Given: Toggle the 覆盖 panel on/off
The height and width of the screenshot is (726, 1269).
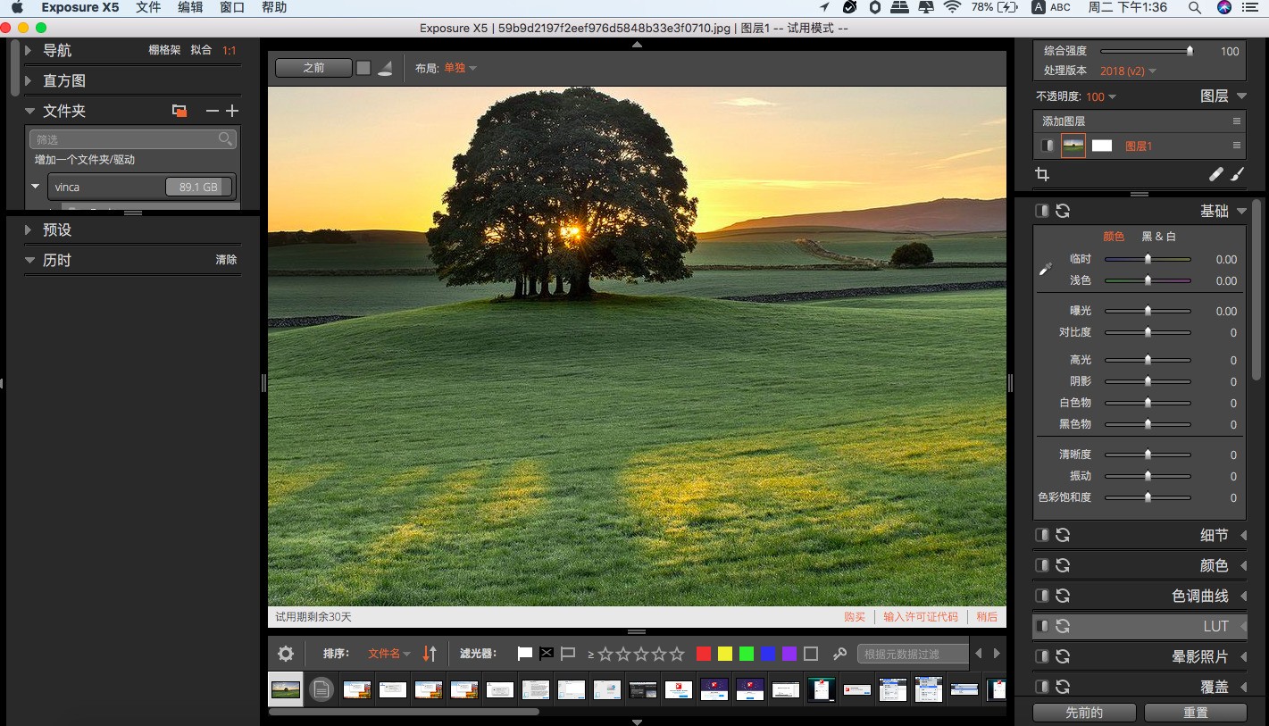Looking at the screenshot, I should (1041, 687).
